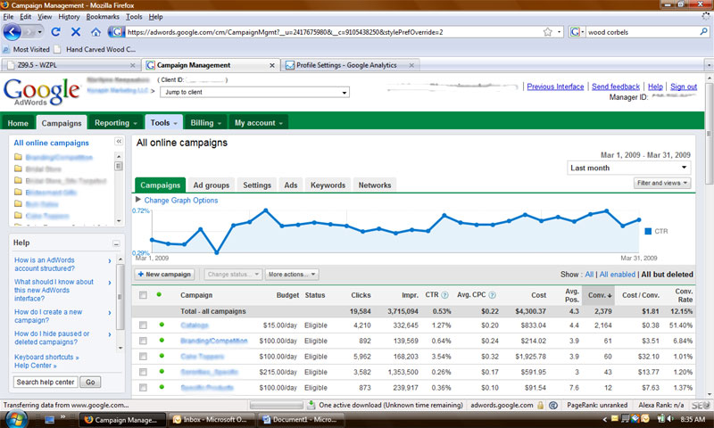The height and width of the screenshot is (428, 714).
Task: Click the Search help center field
Action: tap(46, 382)
